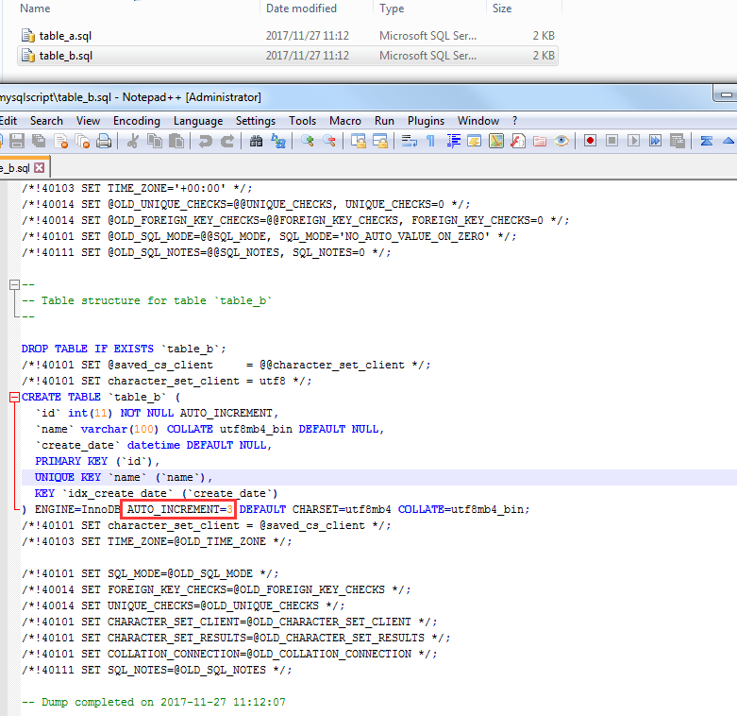The height and width of the screenshot is (716, 737).
Task: Click the Zoom In magnifier icon
Action: coord(308,141)
